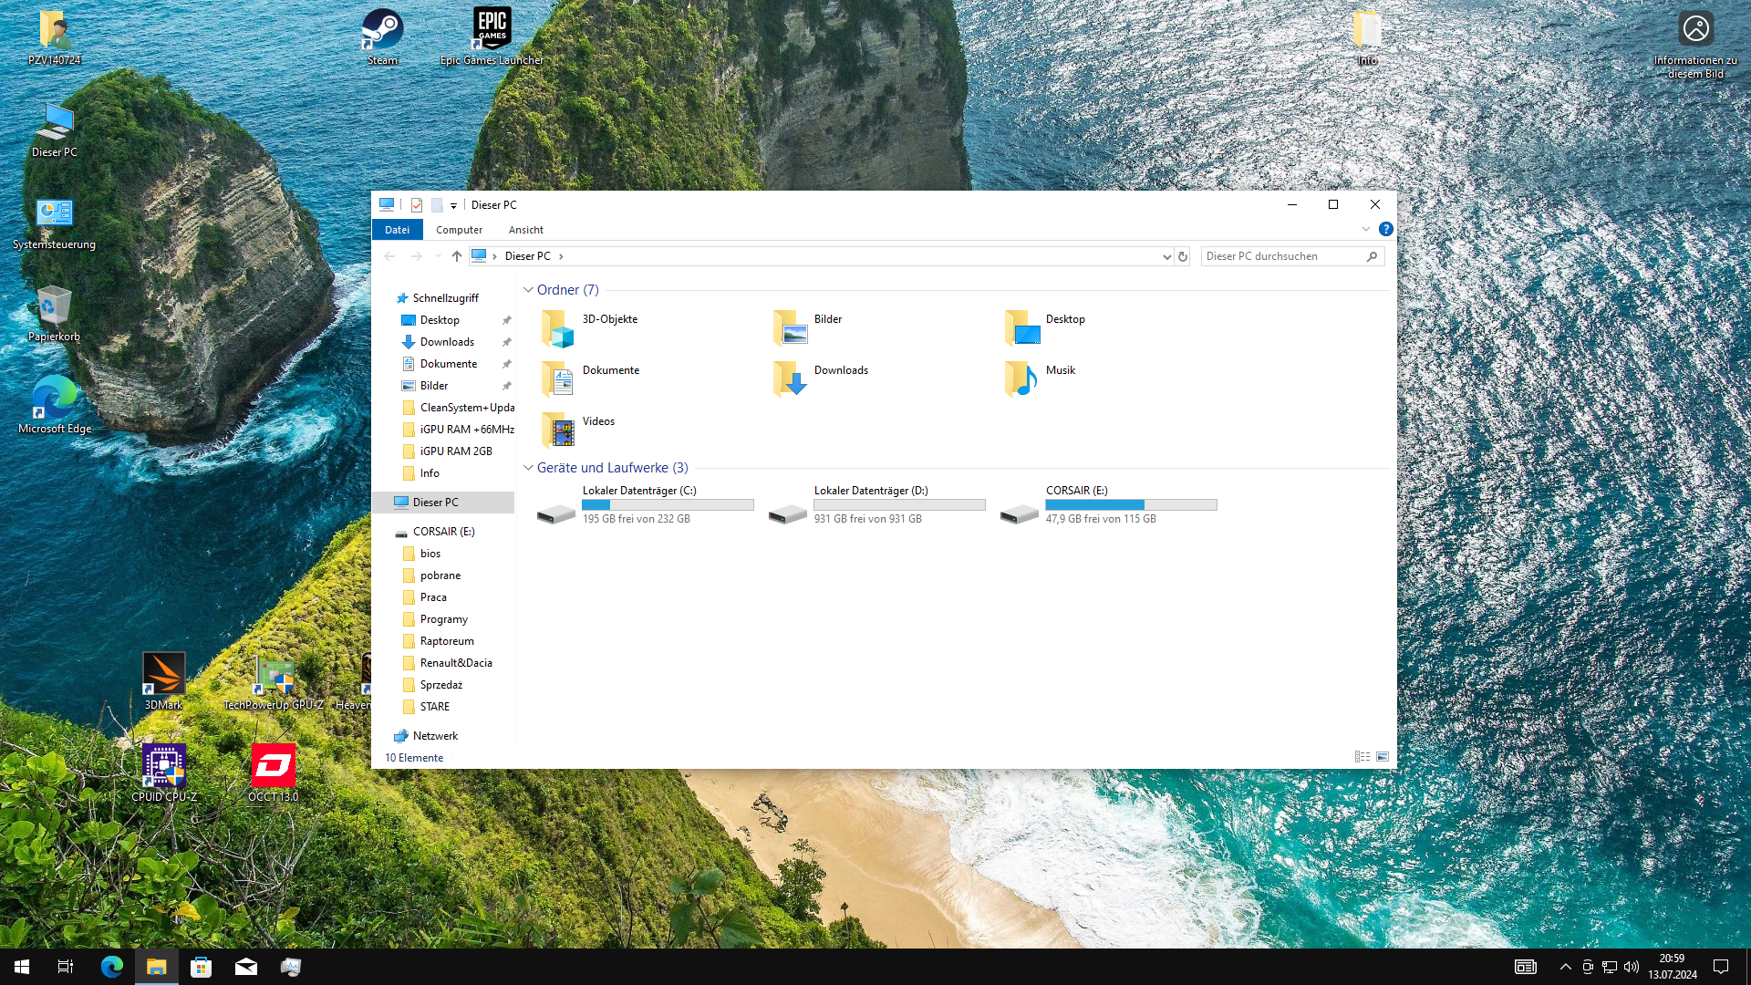Open Customize Quick Access Toolbar dropdown

coord(453,206)
